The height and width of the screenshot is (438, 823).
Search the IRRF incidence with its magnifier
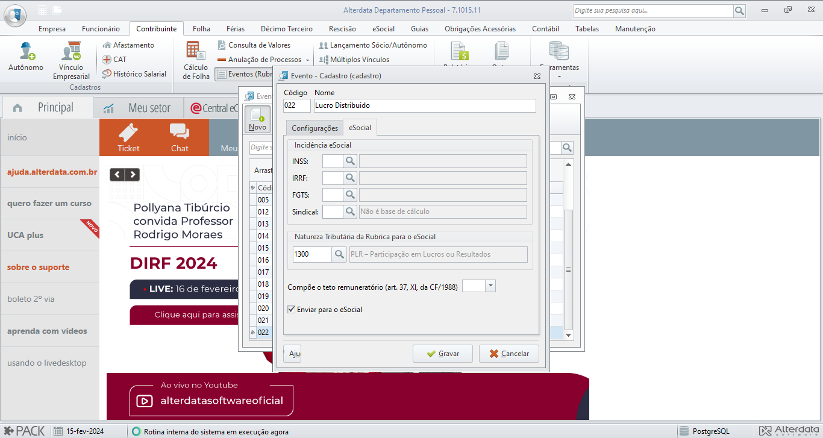[350, 178]
